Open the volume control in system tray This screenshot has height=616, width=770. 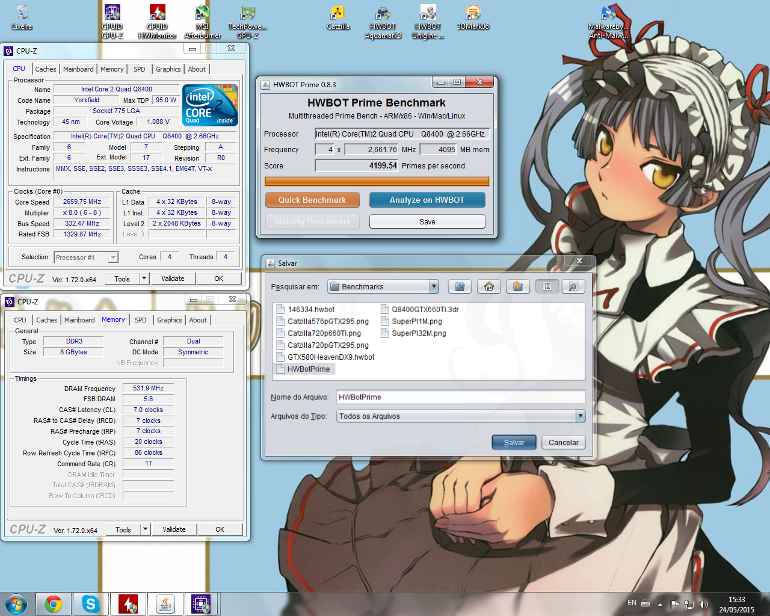(x=703, y=604)
